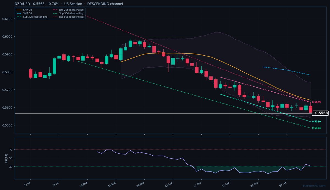Click the 0.5500 price axis label
330x190 pixels.
coord(7,125)
